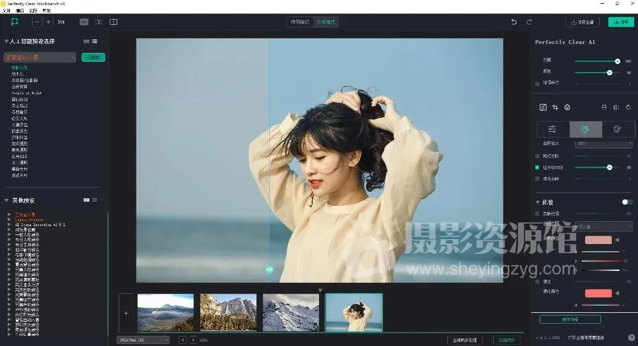The image size is (638, 346).
Task: Go to previous image using left arrow
Action: [x=182, y=340]
